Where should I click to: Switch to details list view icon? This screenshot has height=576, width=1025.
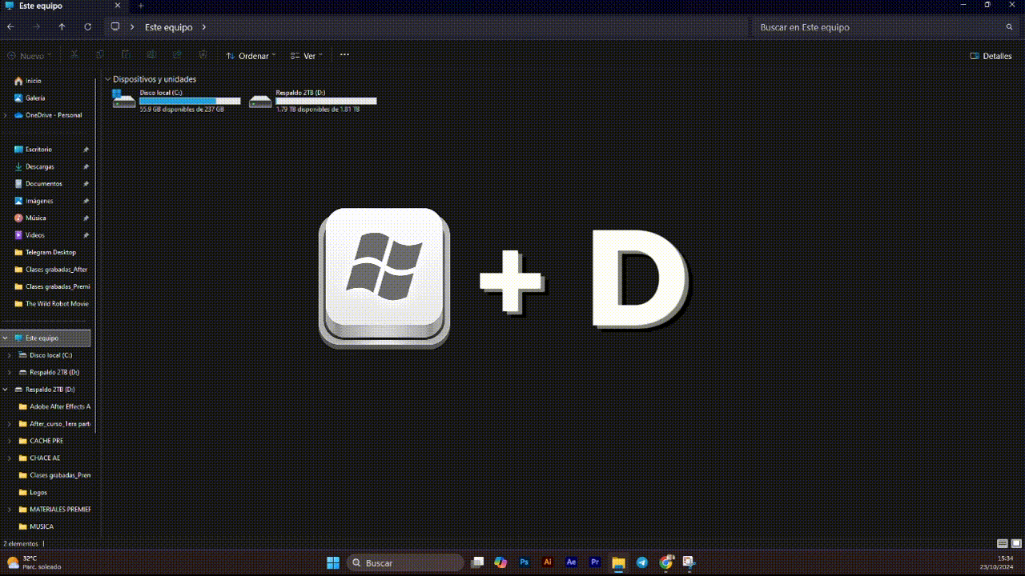coord(1002,543)
